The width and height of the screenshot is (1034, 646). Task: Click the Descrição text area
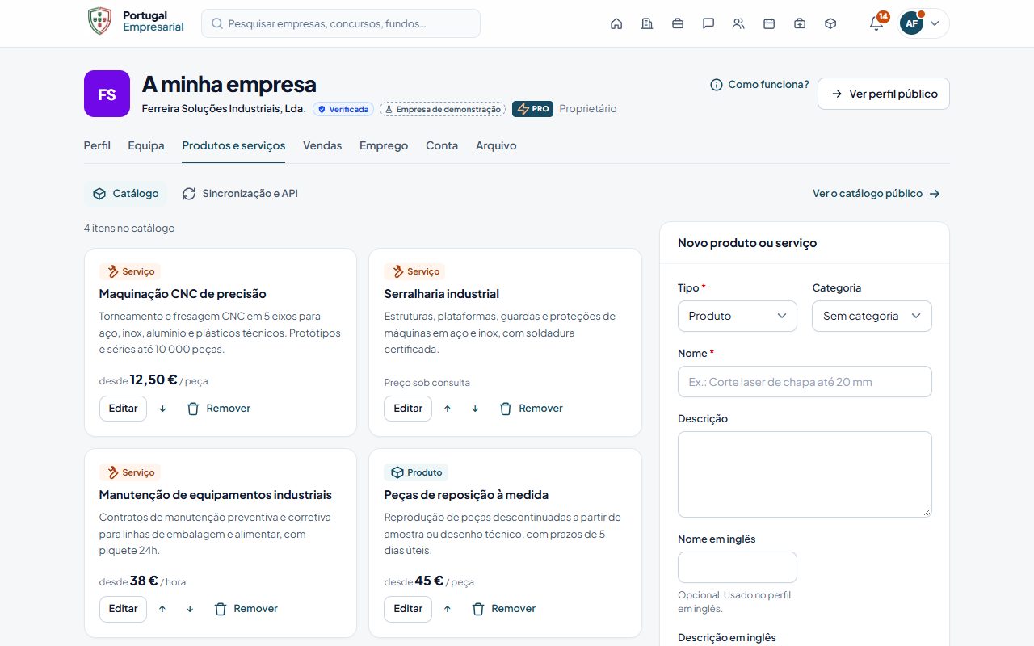pos(805,474)
